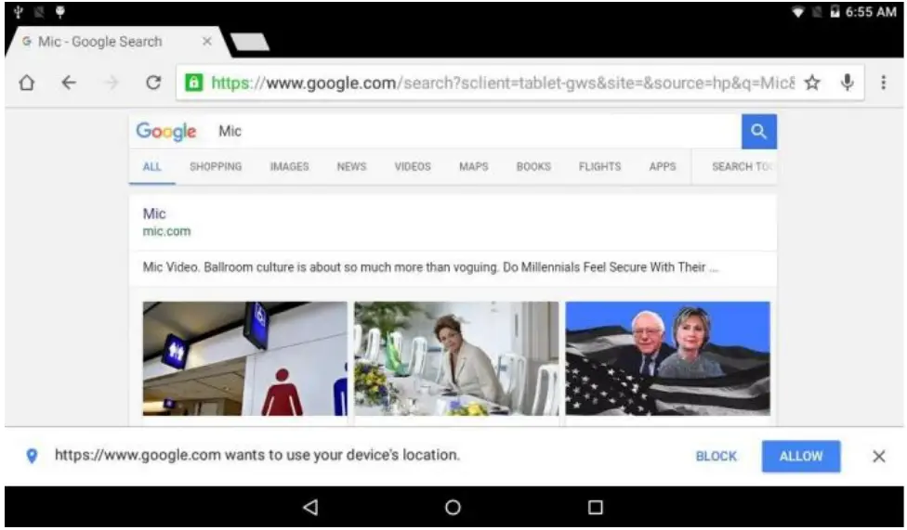Screen dimensions: 907x530
Task: Open the restroom signs thumbnail
Action: coord(245,358)
